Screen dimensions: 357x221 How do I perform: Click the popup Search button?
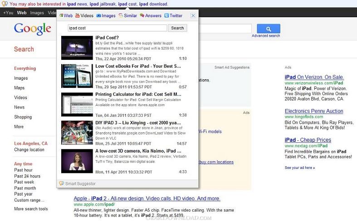pos(177,28)
